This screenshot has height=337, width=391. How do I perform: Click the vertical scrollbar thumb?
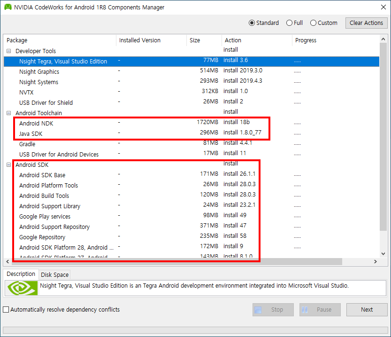[x=383, y=137]
